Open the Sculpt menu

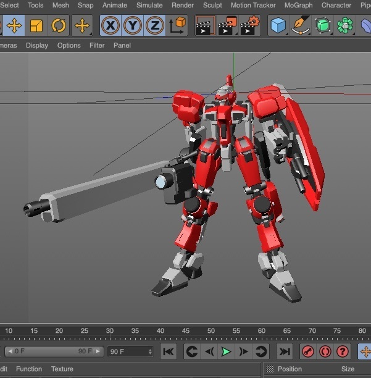point(212,5)
